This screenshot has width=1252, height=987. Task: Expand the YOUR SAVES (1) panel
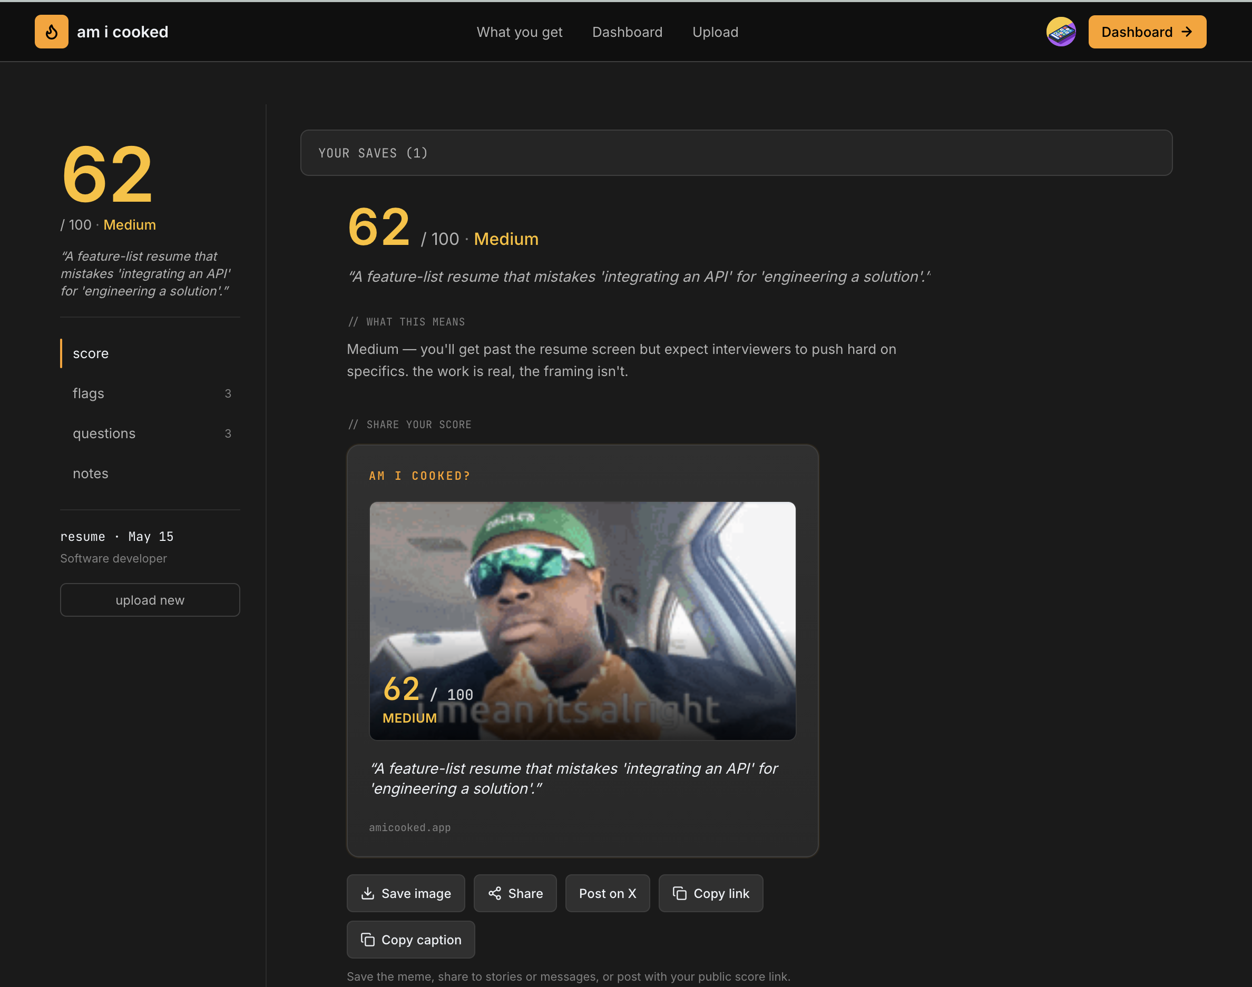pos(736,153)
